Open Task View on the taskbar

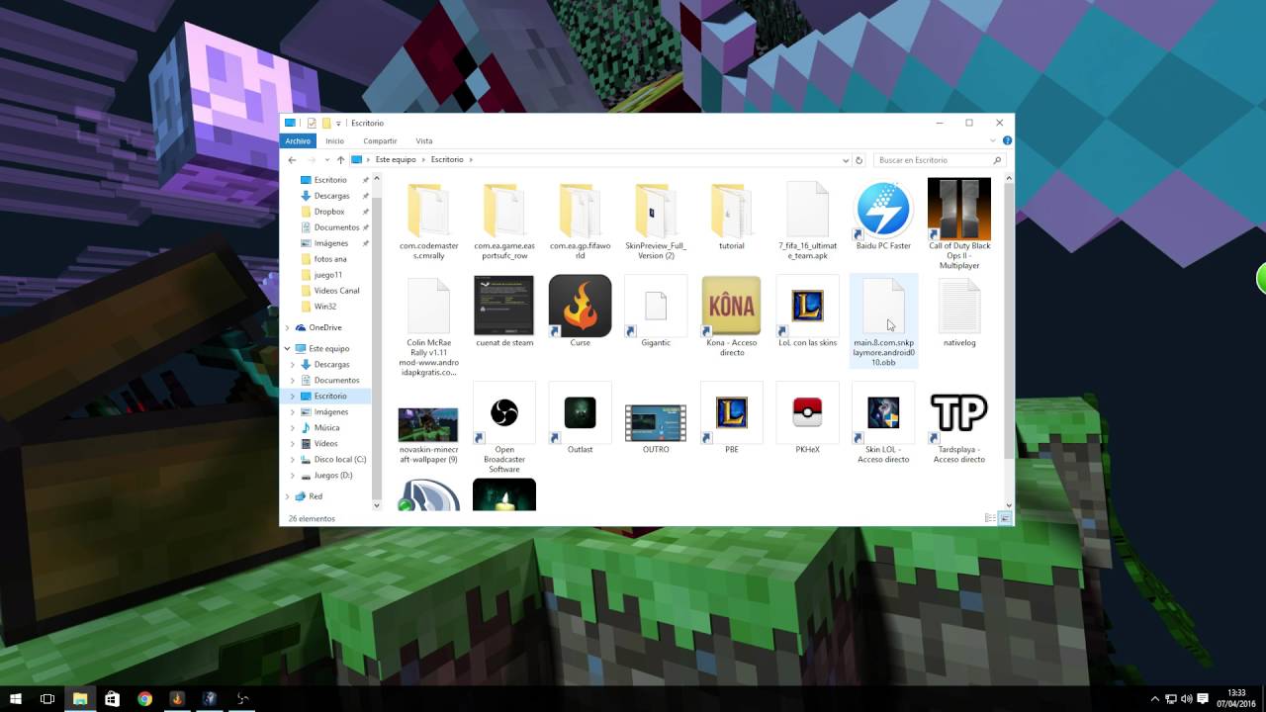[x=47, y=699]
